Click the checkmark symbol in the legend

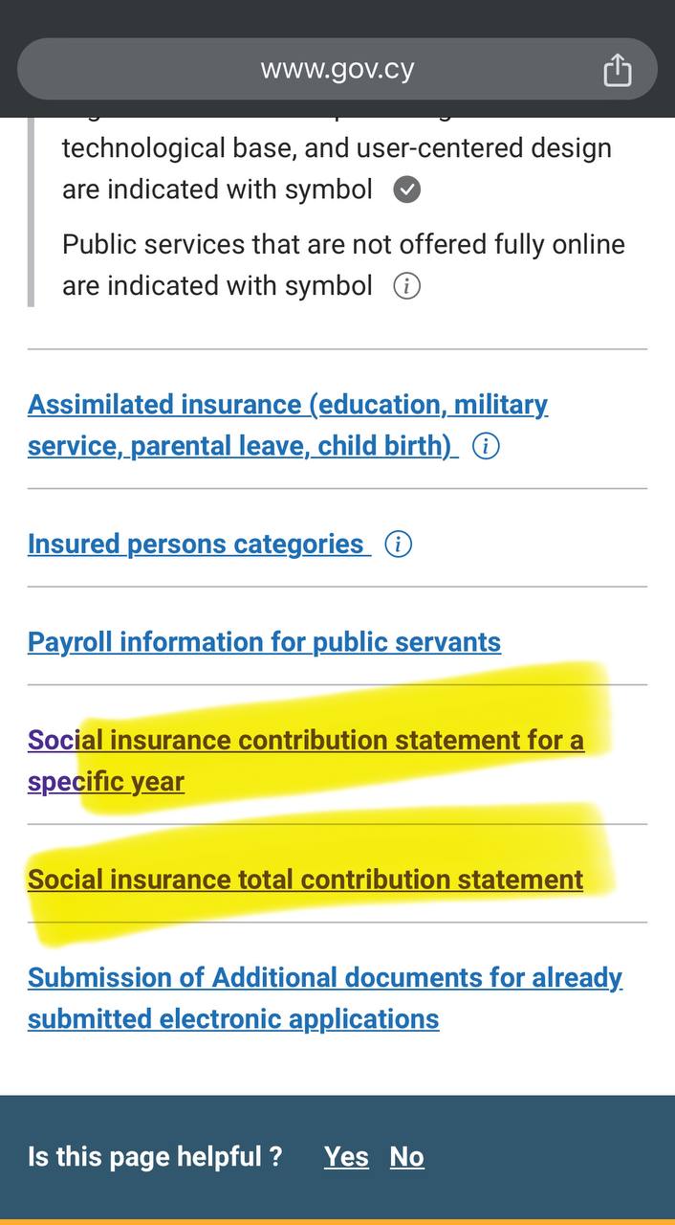coord(407,189)
